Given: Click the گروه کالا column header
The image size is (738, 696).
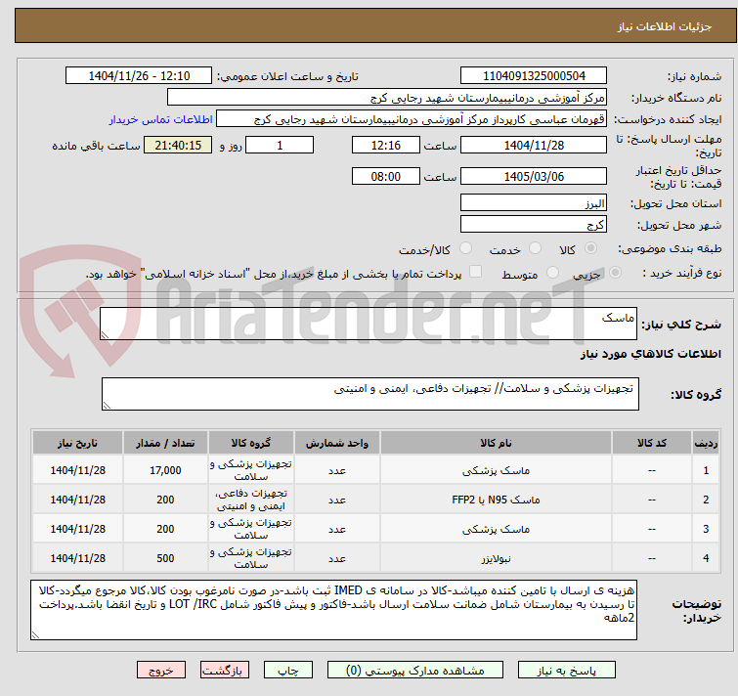Looking at the screenshot, I should click(x=251, y=443).
